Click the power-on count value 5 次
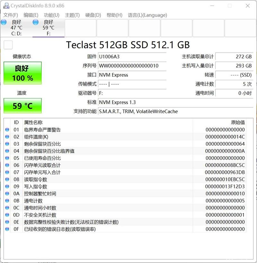The image size is (257, 263). click(x=234, y=84)
